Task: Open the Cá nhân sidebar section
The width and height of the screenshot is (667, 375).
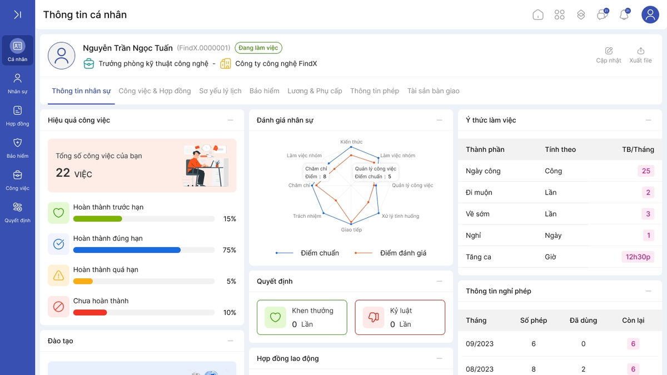Action: tap(17, 51)
